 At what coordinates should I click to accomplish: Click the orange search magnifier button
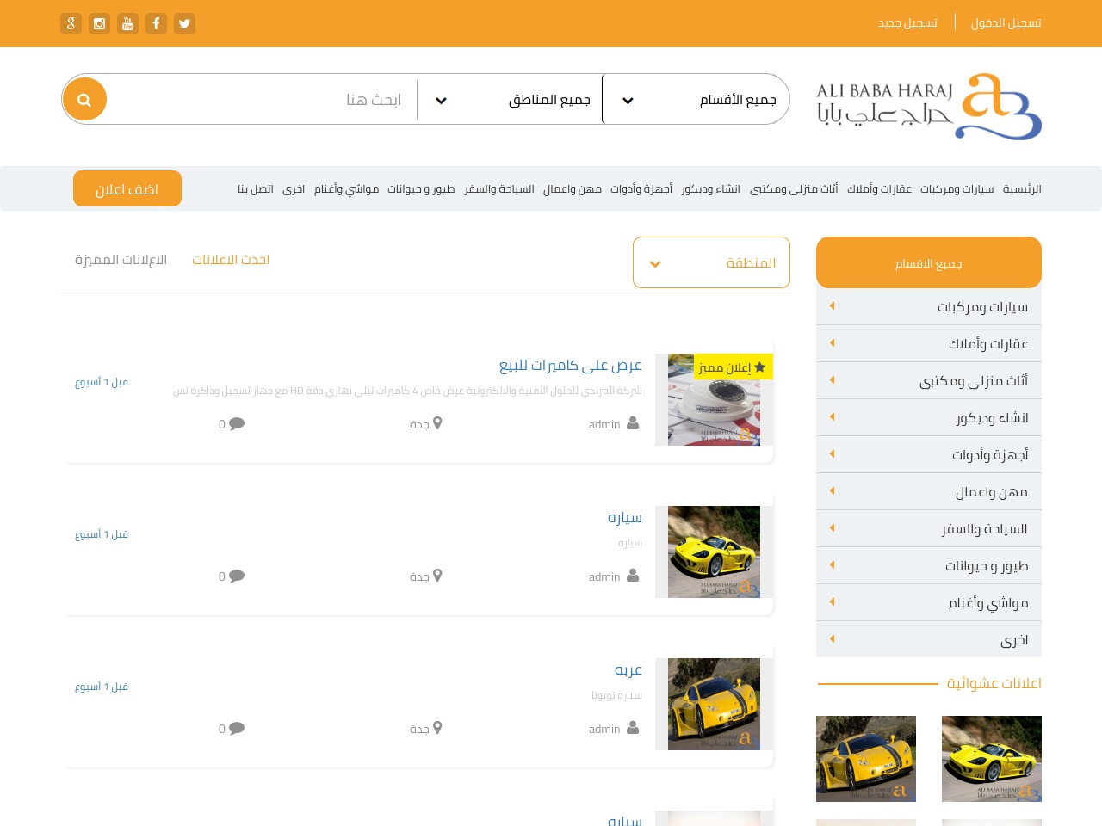tap(84, 99)
